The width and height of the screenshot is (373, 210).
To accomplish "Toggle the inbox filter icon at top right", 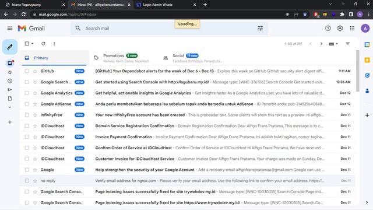I will [x=347, y=44].
